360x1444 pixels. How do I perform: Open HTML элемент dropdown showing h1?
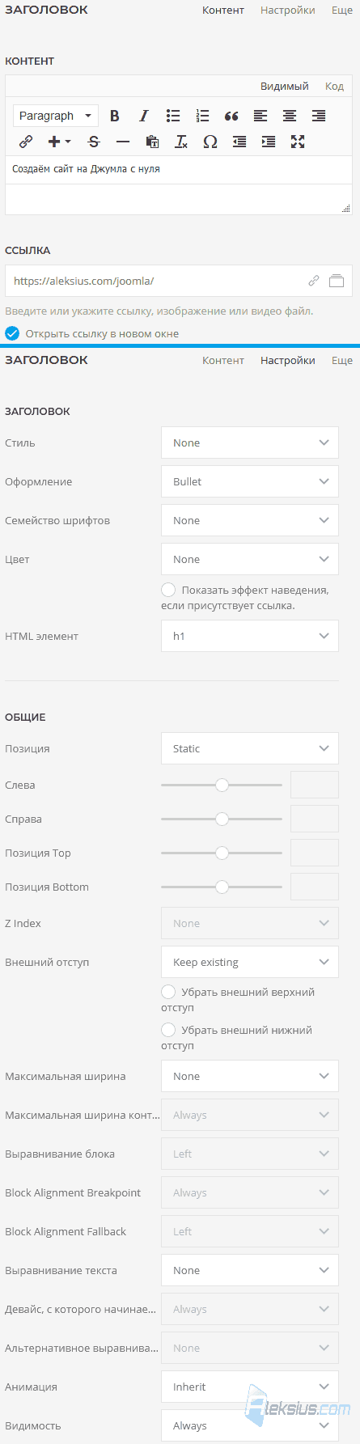[250, 636]
